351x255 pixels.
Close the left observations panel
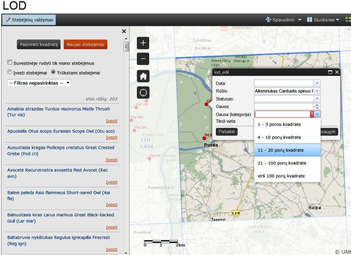pyautogui.click(x=124, y=31)
